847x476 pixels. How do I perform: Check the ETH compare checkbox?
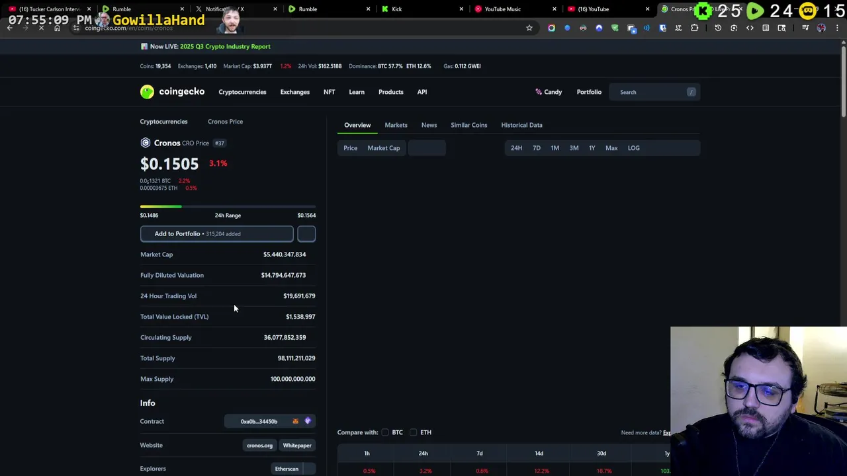[413, 432]
